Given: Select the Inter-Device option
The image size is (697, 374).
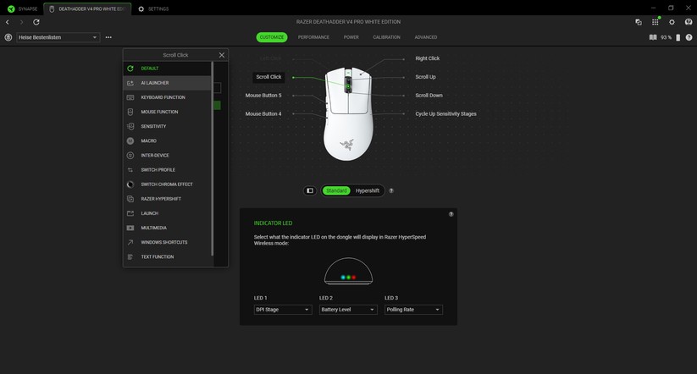Looking at the screenshot, I should pos(167,156).
